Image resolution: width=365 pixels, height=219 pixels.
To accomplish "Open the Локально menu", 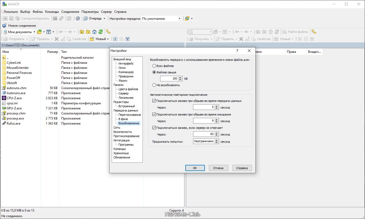I will [11, 12].
